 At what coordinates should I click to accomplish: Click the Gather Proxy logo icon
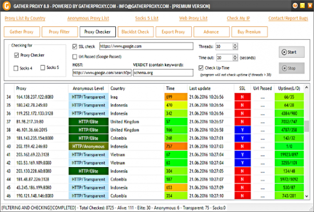pyautogui.click(x=6, y=6)
